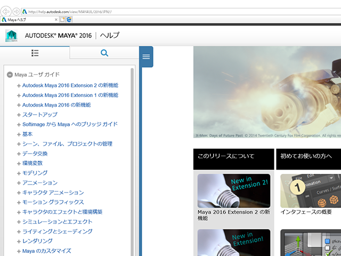Open the manipulator axis thumbnail below インタフェースの概要

311,243
